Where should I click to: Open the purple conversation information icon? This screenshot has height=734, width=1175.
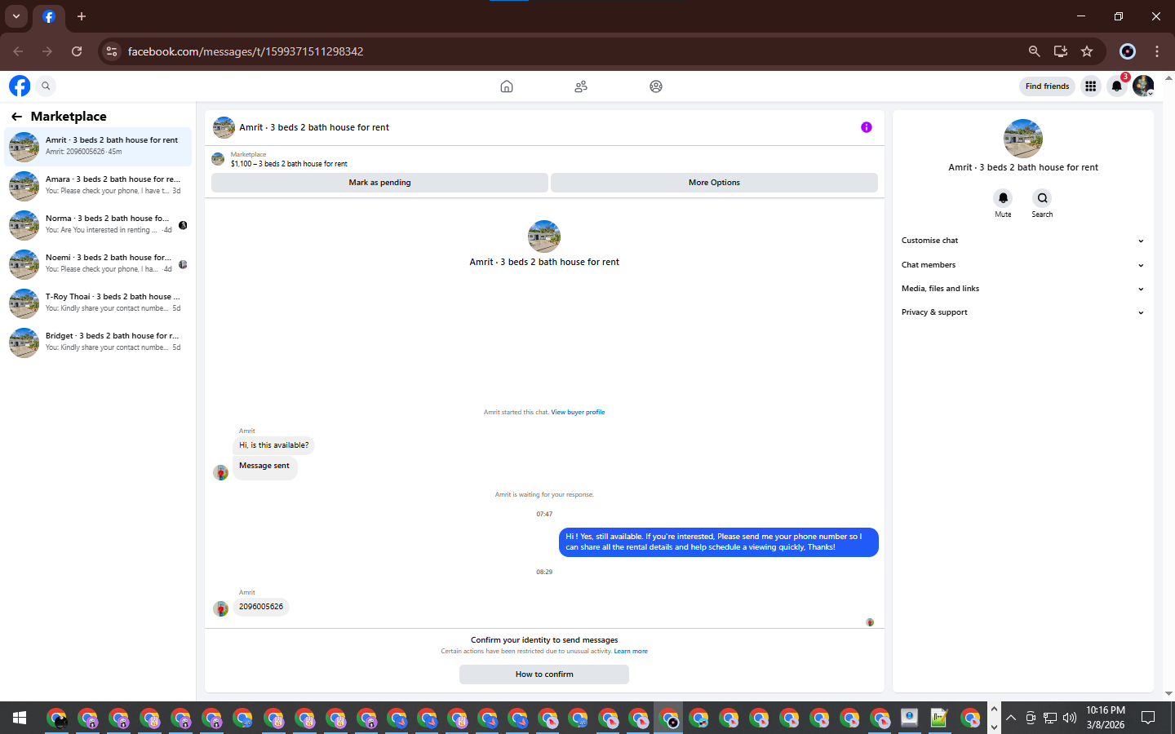coord(867,127)
